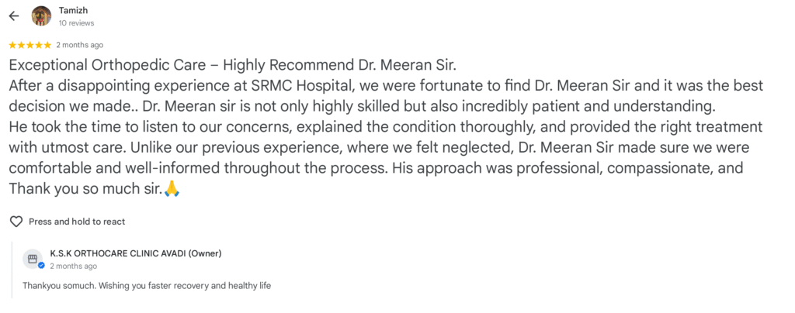Click the fifth yellow rating star
Image resolution: width=795 pixels, height=313 pixels.
click(x=47, y=45)
